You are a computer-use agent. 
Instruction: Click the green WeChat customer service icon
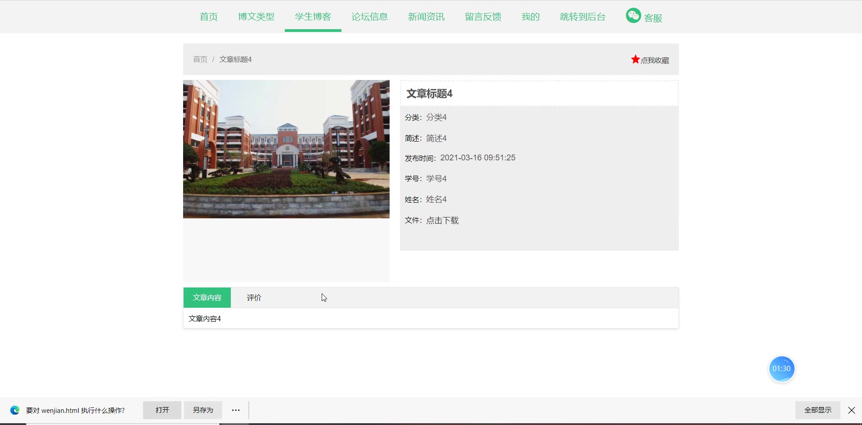[x=633, y=16]
